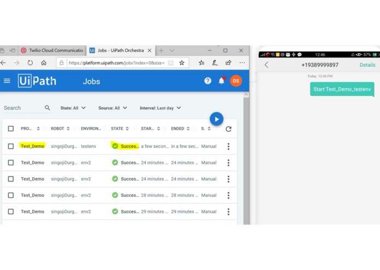Open a new browser tab

[161, 50]
